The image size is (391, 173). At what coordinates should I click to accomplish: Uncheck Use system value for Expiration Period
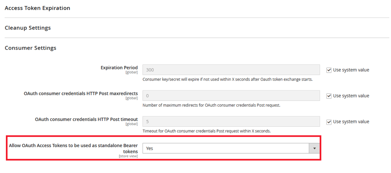pos(329,70)
